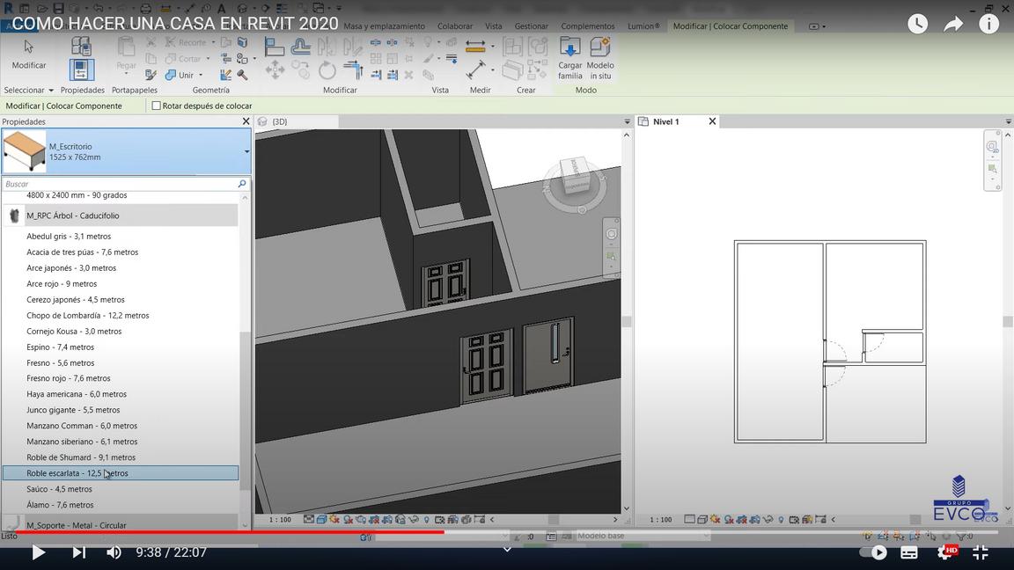The height and width of the screenshot is (570, 1014).
Task: Click the ViewCube in the 3D view
Action: pos(575,176)
